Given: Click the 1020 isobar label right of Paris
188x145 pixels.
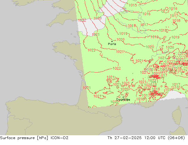Looking at the screenshot, I should [120, 40].
